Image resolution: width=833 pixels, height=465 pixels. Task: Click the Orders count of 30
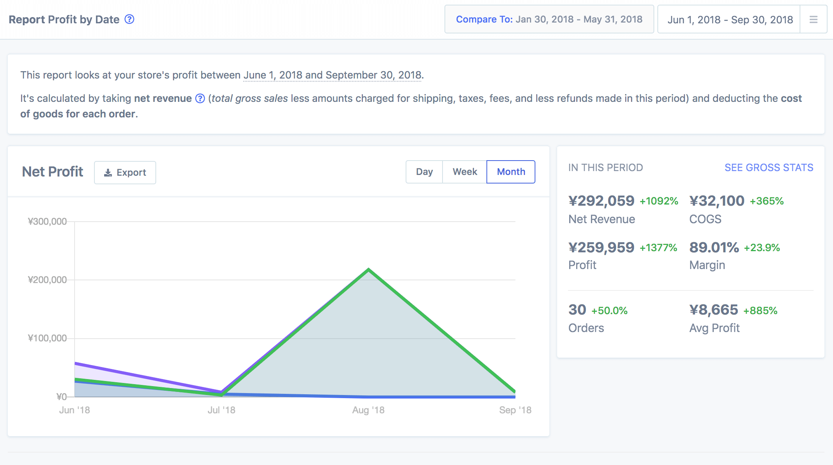(x=577, y=310)
